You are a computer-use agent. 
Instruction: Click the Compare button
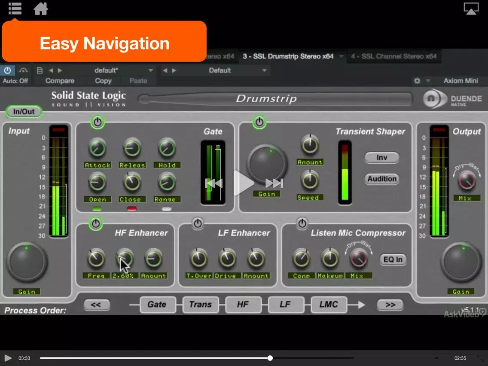(x=60, y=80)
